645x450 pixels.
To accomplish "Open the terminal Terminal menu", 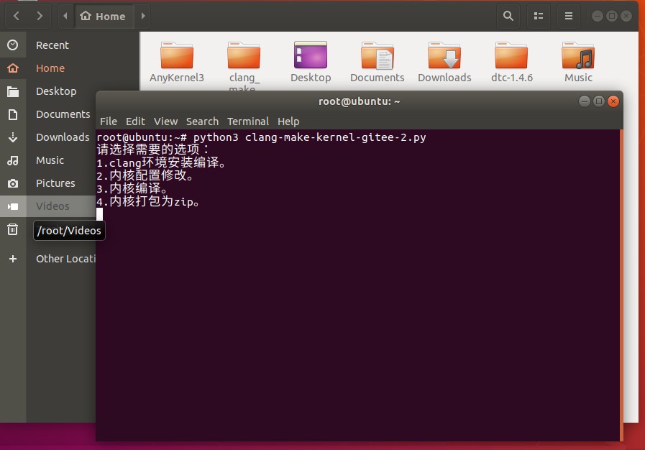I will point(248,121).
